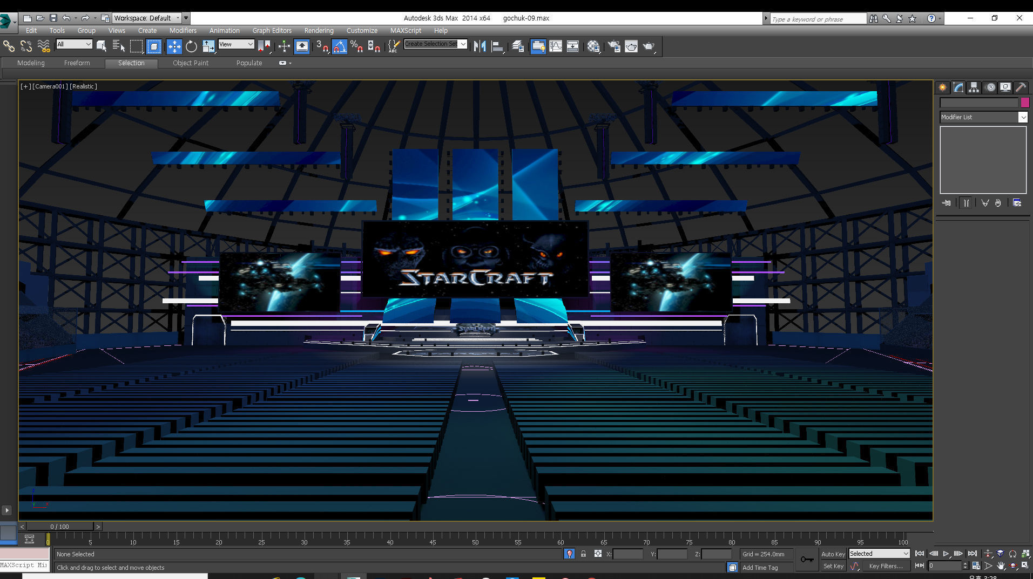Expand the Quick Access Toolbar customize arrow

[186, 18]
